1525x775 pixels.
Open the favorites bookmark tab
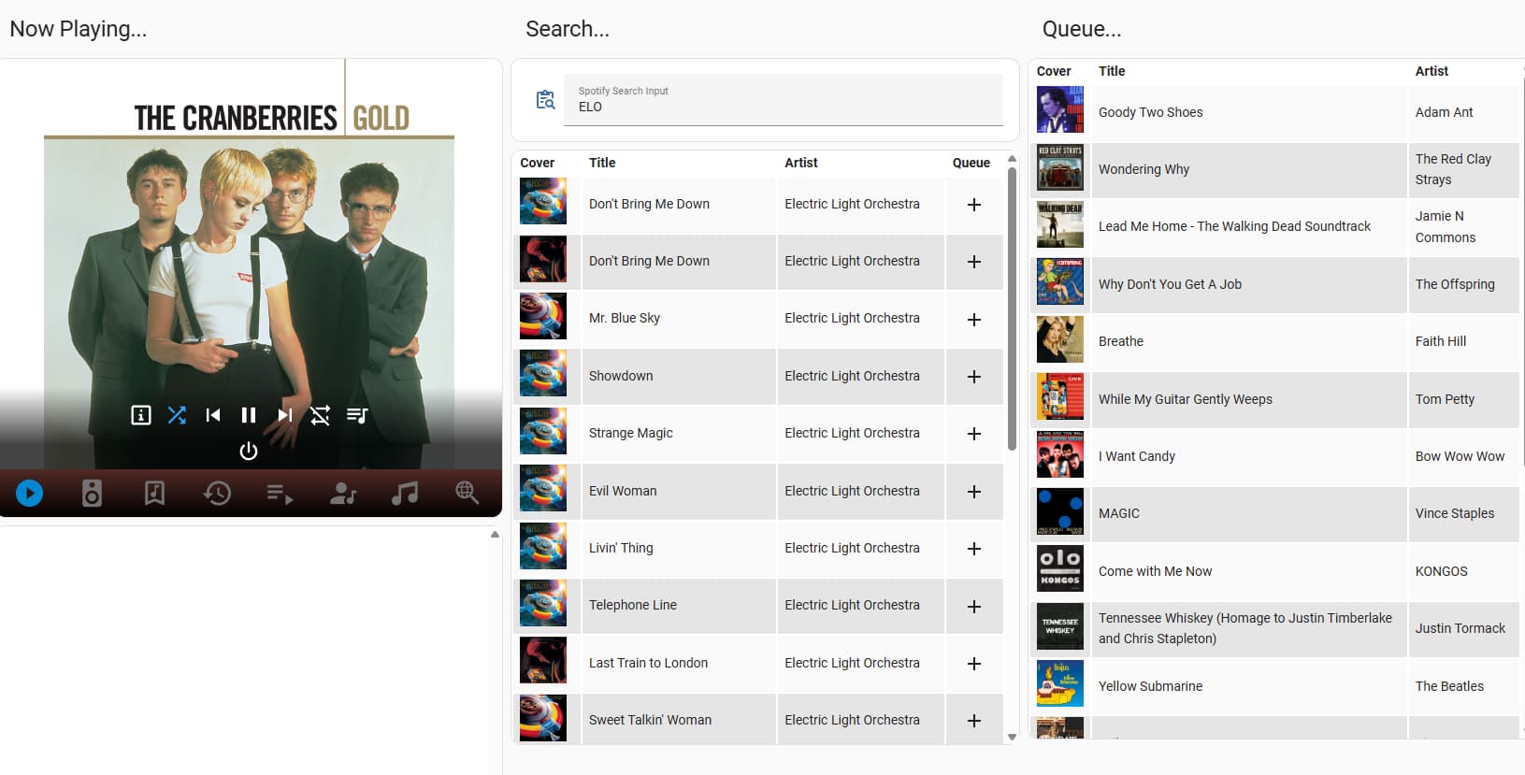(154, 493)
